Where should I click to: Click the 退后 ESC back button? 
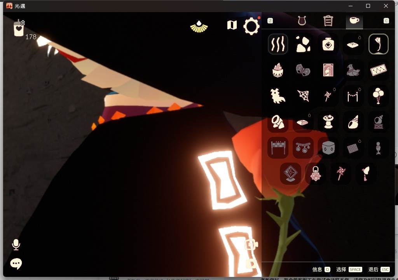tap(379, 269)
